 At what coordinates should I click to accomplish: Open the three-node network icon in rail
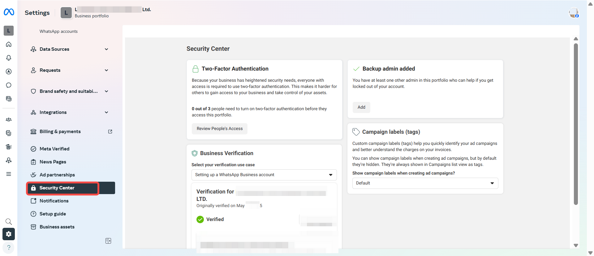click(x=9, y=160)
